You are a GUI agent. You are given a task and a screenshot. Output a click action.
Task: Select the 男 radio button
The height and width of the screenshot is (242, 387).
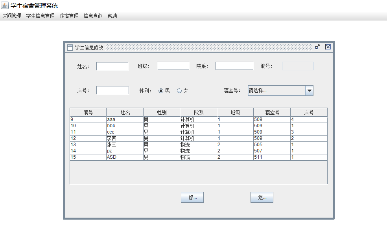coord(161,91)
